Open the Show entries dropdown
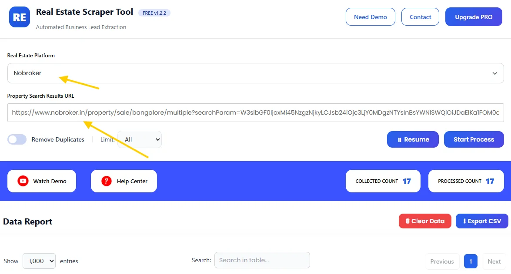Image resolution: width=511 pixels, height=274 pixels. 39,261
